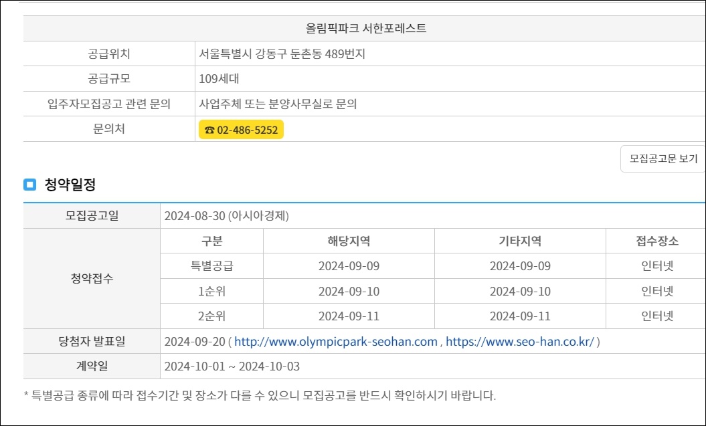Screen dimensions: 706x426
Task: Click the footnote about 특별공급 종류
Action: tap(260, 396)
